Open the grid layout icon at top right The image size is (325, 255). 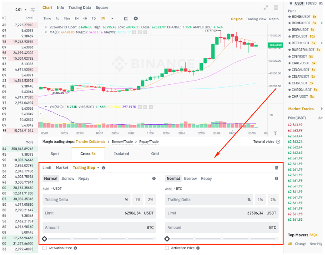click(x=276, y=7)
